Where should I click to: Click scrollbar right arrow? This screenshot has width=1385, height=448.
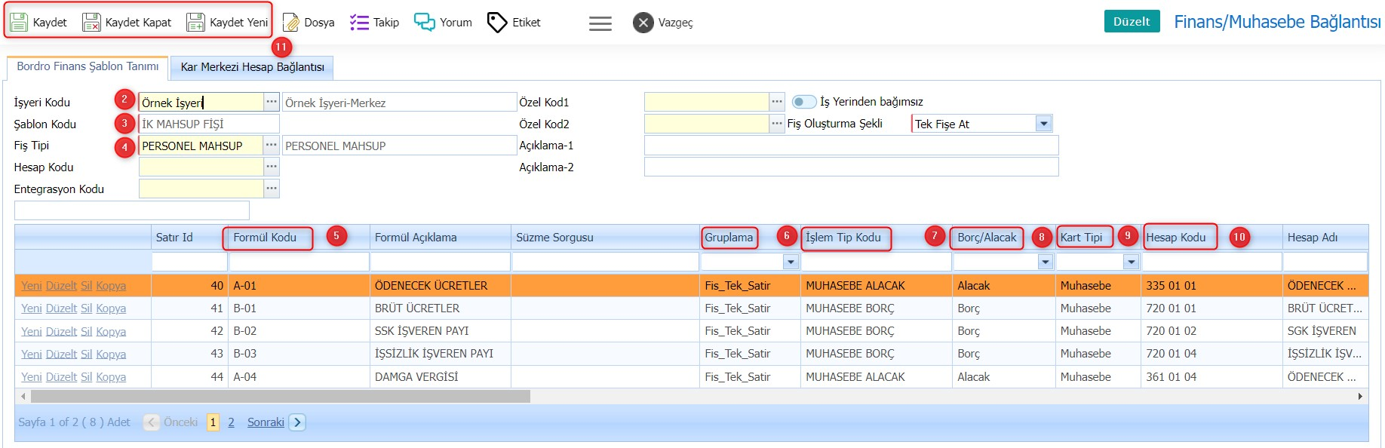tap(1360, 396)
